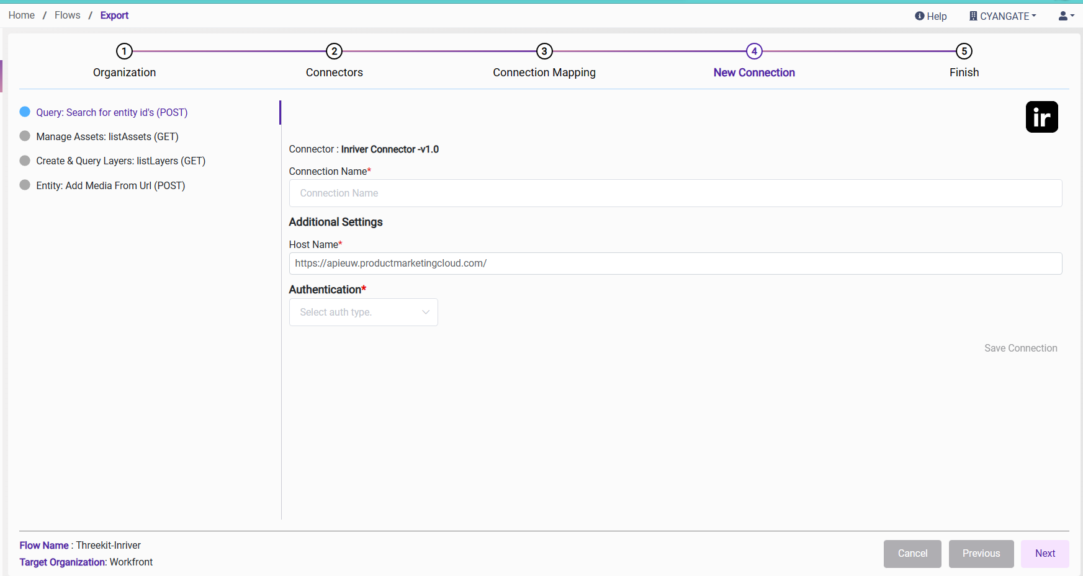The width and height of the screenshot is (1083, 576).
Task: Click the Host Name URL field
Action: (x=675, y=264)
